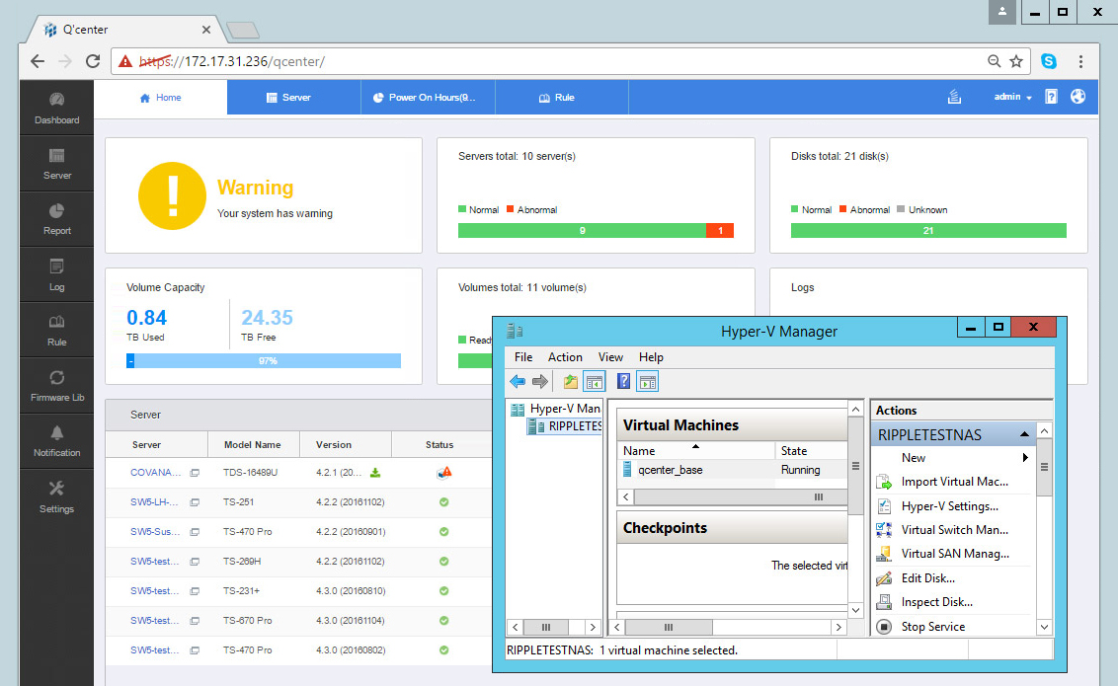1118x686 pixels.
Task: Collapse the RIPPLETESTNAS actions section
Action: 1024,434
